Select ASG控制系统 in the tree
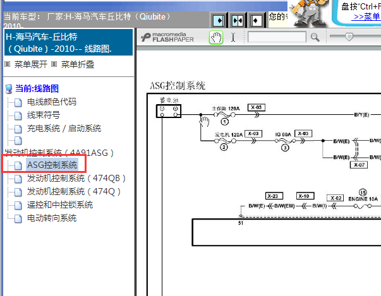Image resolution: width=381 pixels, height=296 pixels. [52, 165]
